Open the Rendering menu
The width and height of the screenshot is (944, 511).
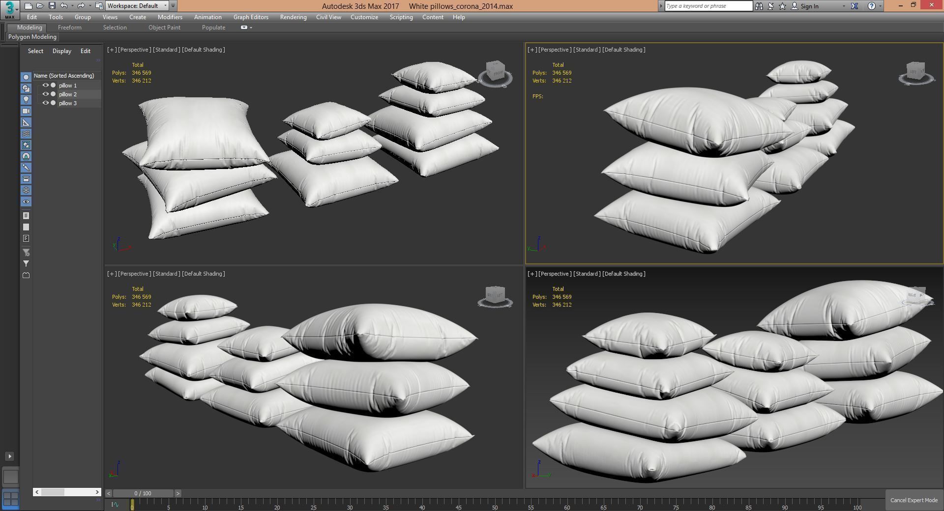pos(293,17)
